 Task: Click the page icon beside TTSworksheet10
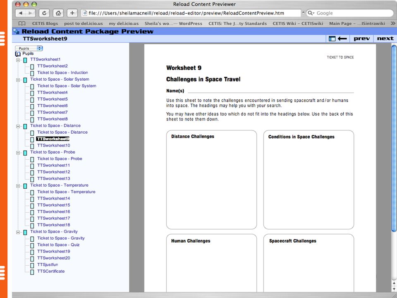point(32,146)
